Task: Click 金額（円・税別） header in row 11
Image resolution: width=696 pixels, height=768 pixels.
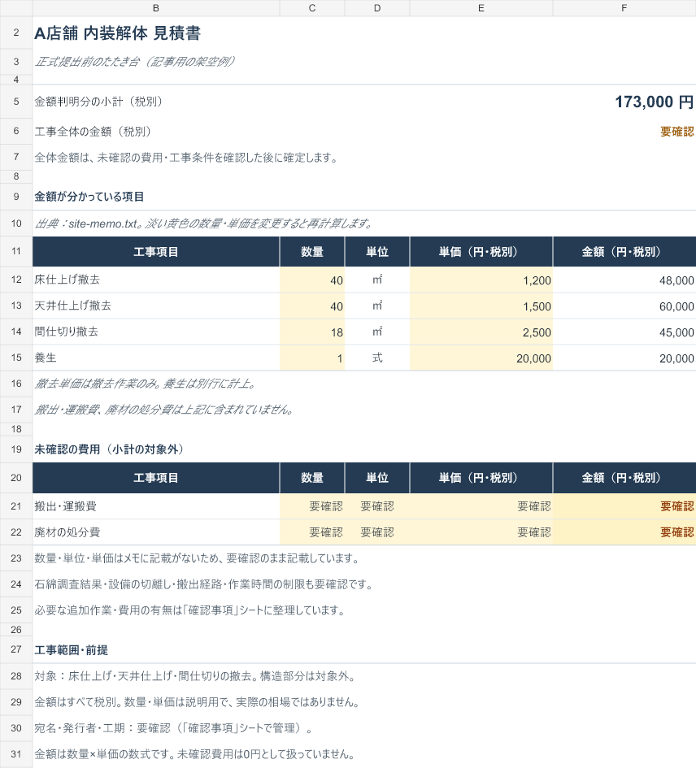Action: (624, 252)
